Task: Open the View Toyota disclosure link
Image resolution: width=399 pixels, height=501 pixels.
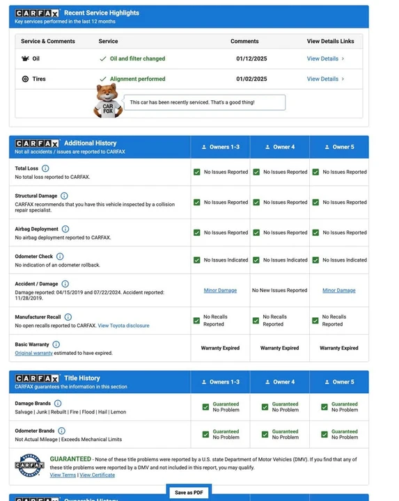Action: pyautogui.click(x=123, y=326)
